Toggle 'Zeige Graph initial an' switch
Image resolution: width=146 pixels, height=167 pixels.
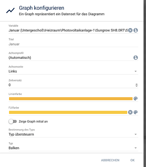[13, 121]
